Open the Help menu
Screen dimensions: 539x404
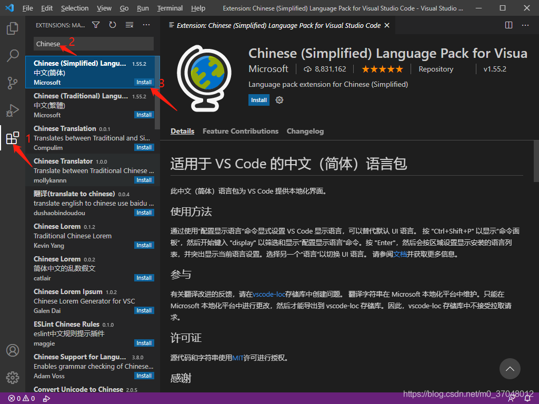(x=198, y=8)
